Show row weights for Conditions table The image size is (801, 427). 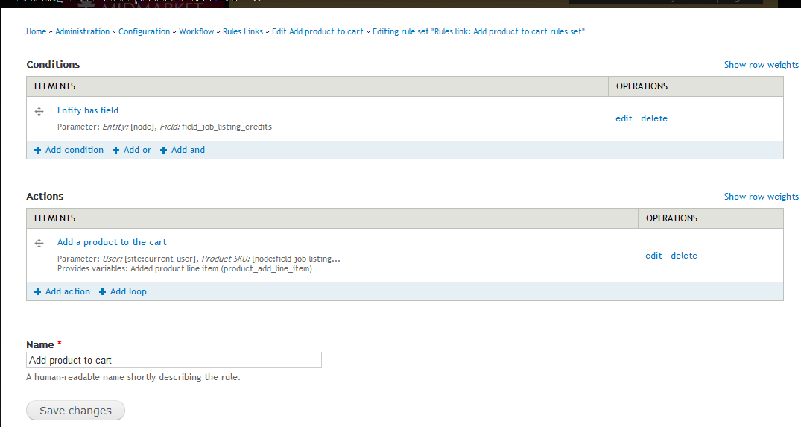point(761,65)
